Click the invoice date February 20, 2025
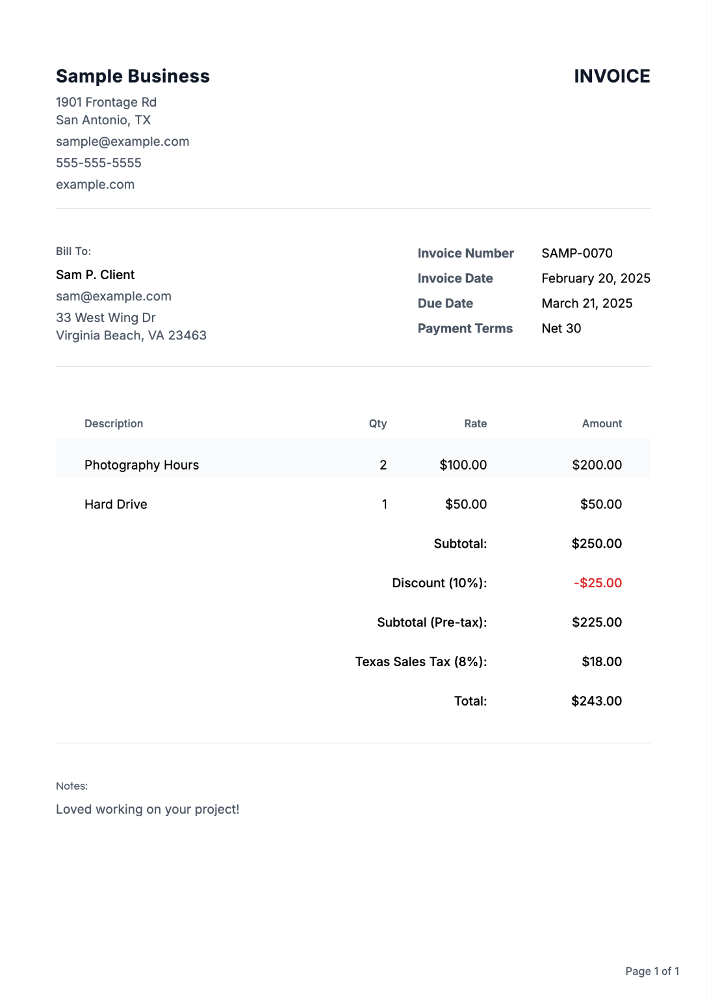 [x=595, y=278]
